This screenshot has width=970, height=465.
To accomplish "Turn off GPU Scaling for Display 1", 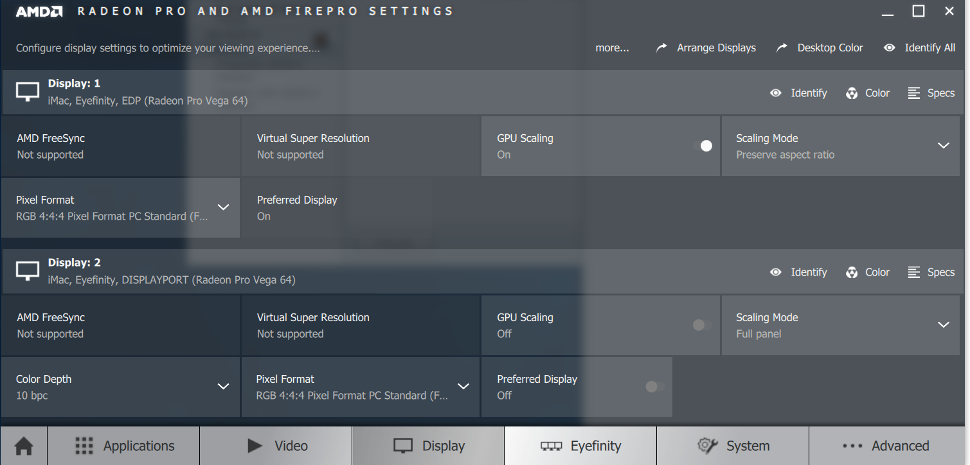I will pos(702,146).
